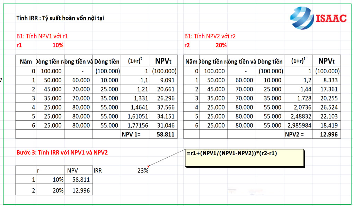
Task: Select the NPVt cell 18.419
Action: (x=326, y=125)
